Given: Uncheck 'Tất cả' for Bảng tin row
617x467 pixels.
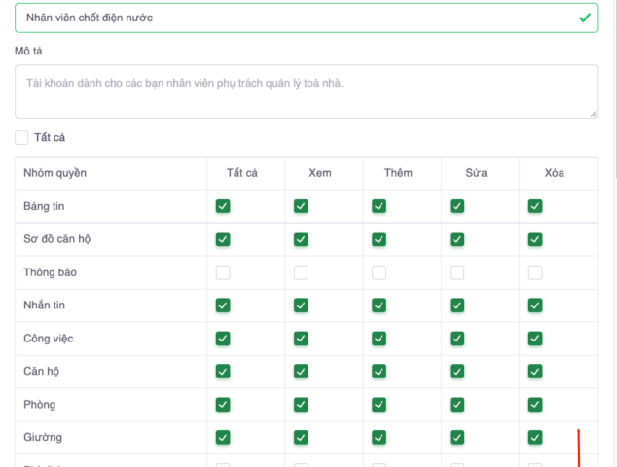Looking at the screenshot, I should [x=223, y=206].
